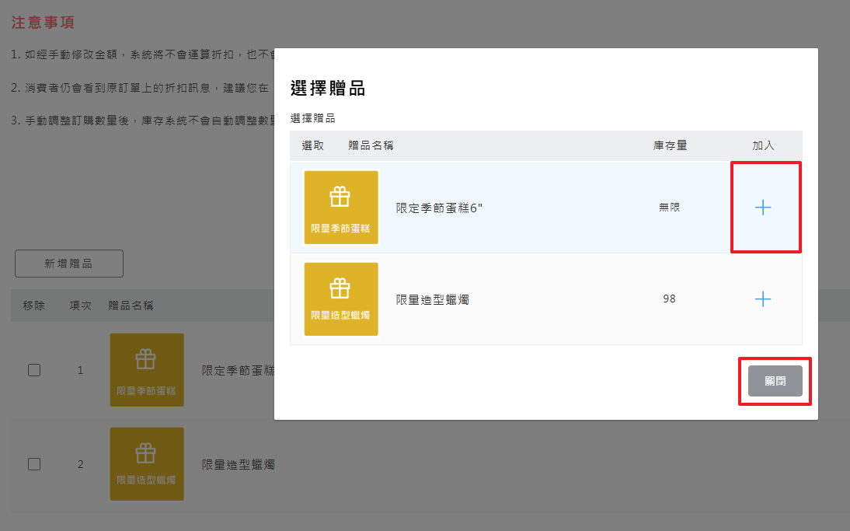This screenshot has height=531, width=850.
Task: Click 限量造型蠟燭 gift thumbnail in the dialog
Action: tap(341, 299)
